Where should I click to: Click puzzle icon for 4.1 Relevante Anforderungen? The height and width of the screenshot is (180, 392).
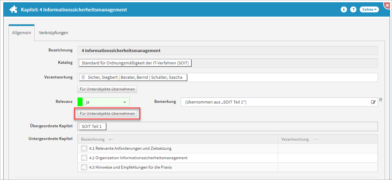(x=84, y=148)
